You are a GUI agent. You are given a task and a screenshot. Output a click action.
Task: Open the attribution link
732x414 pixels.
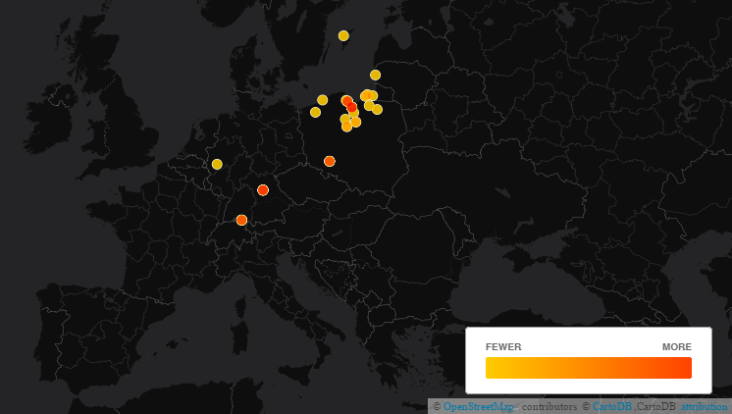[x=704, y=406]
